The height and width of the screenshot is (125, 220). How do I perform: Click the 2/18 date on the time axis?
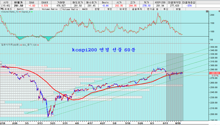3,123
